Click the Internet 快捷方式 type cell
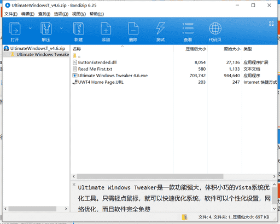The image size is (280, 224). point(260,82)
